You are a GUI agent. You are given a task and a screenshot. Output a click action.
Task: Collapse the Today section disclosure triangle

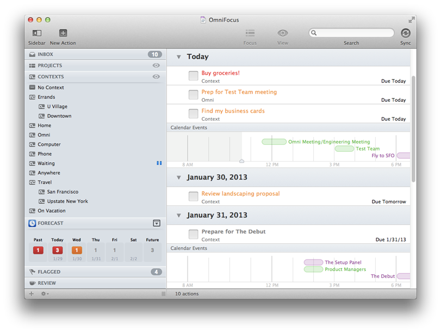(178, 56)
